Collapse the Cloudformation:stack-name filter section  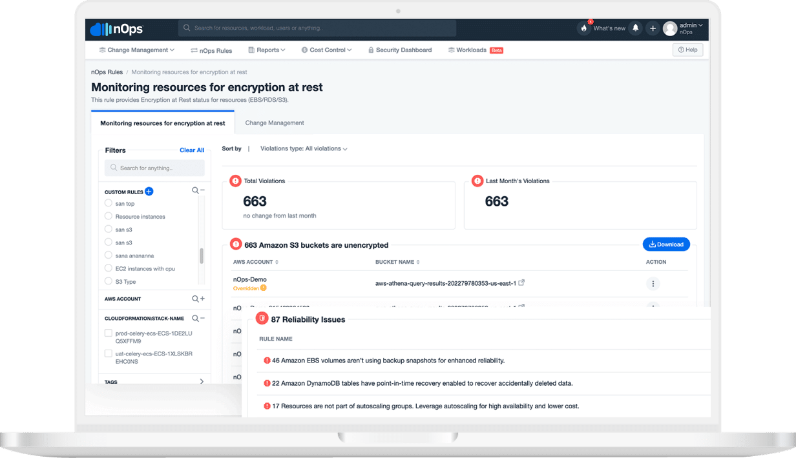click(x=202, y=318)
